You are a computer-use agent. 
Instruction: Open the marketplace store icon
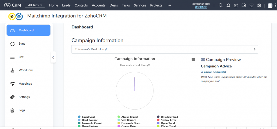pyautogui.click(x=251, y=5)
